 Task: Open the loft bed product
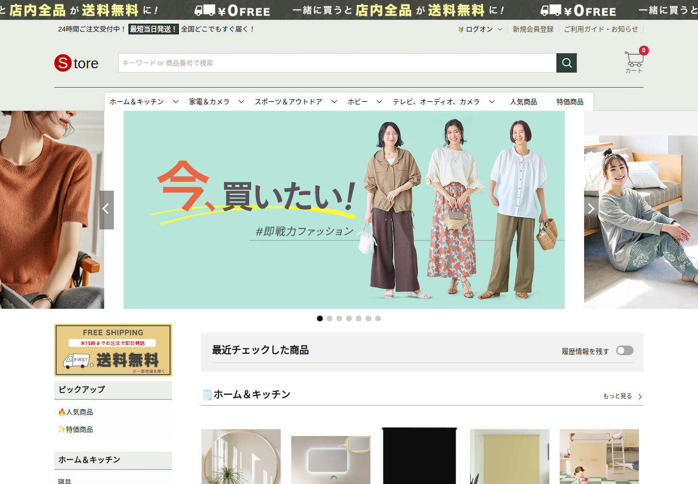[x=599, y=456]
